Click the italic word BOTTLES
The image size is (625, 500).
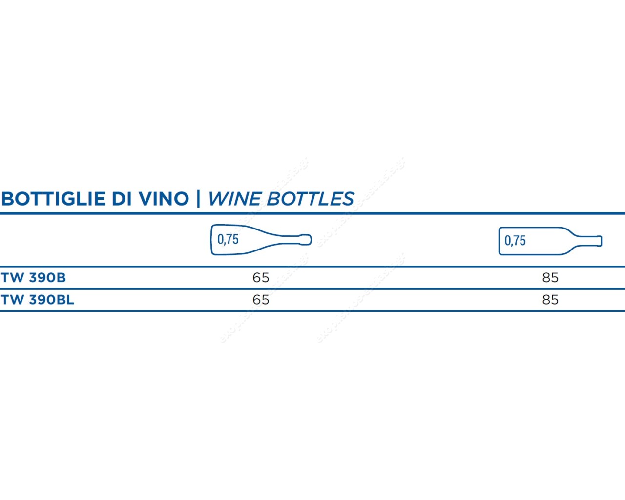(x=311, y=199)
